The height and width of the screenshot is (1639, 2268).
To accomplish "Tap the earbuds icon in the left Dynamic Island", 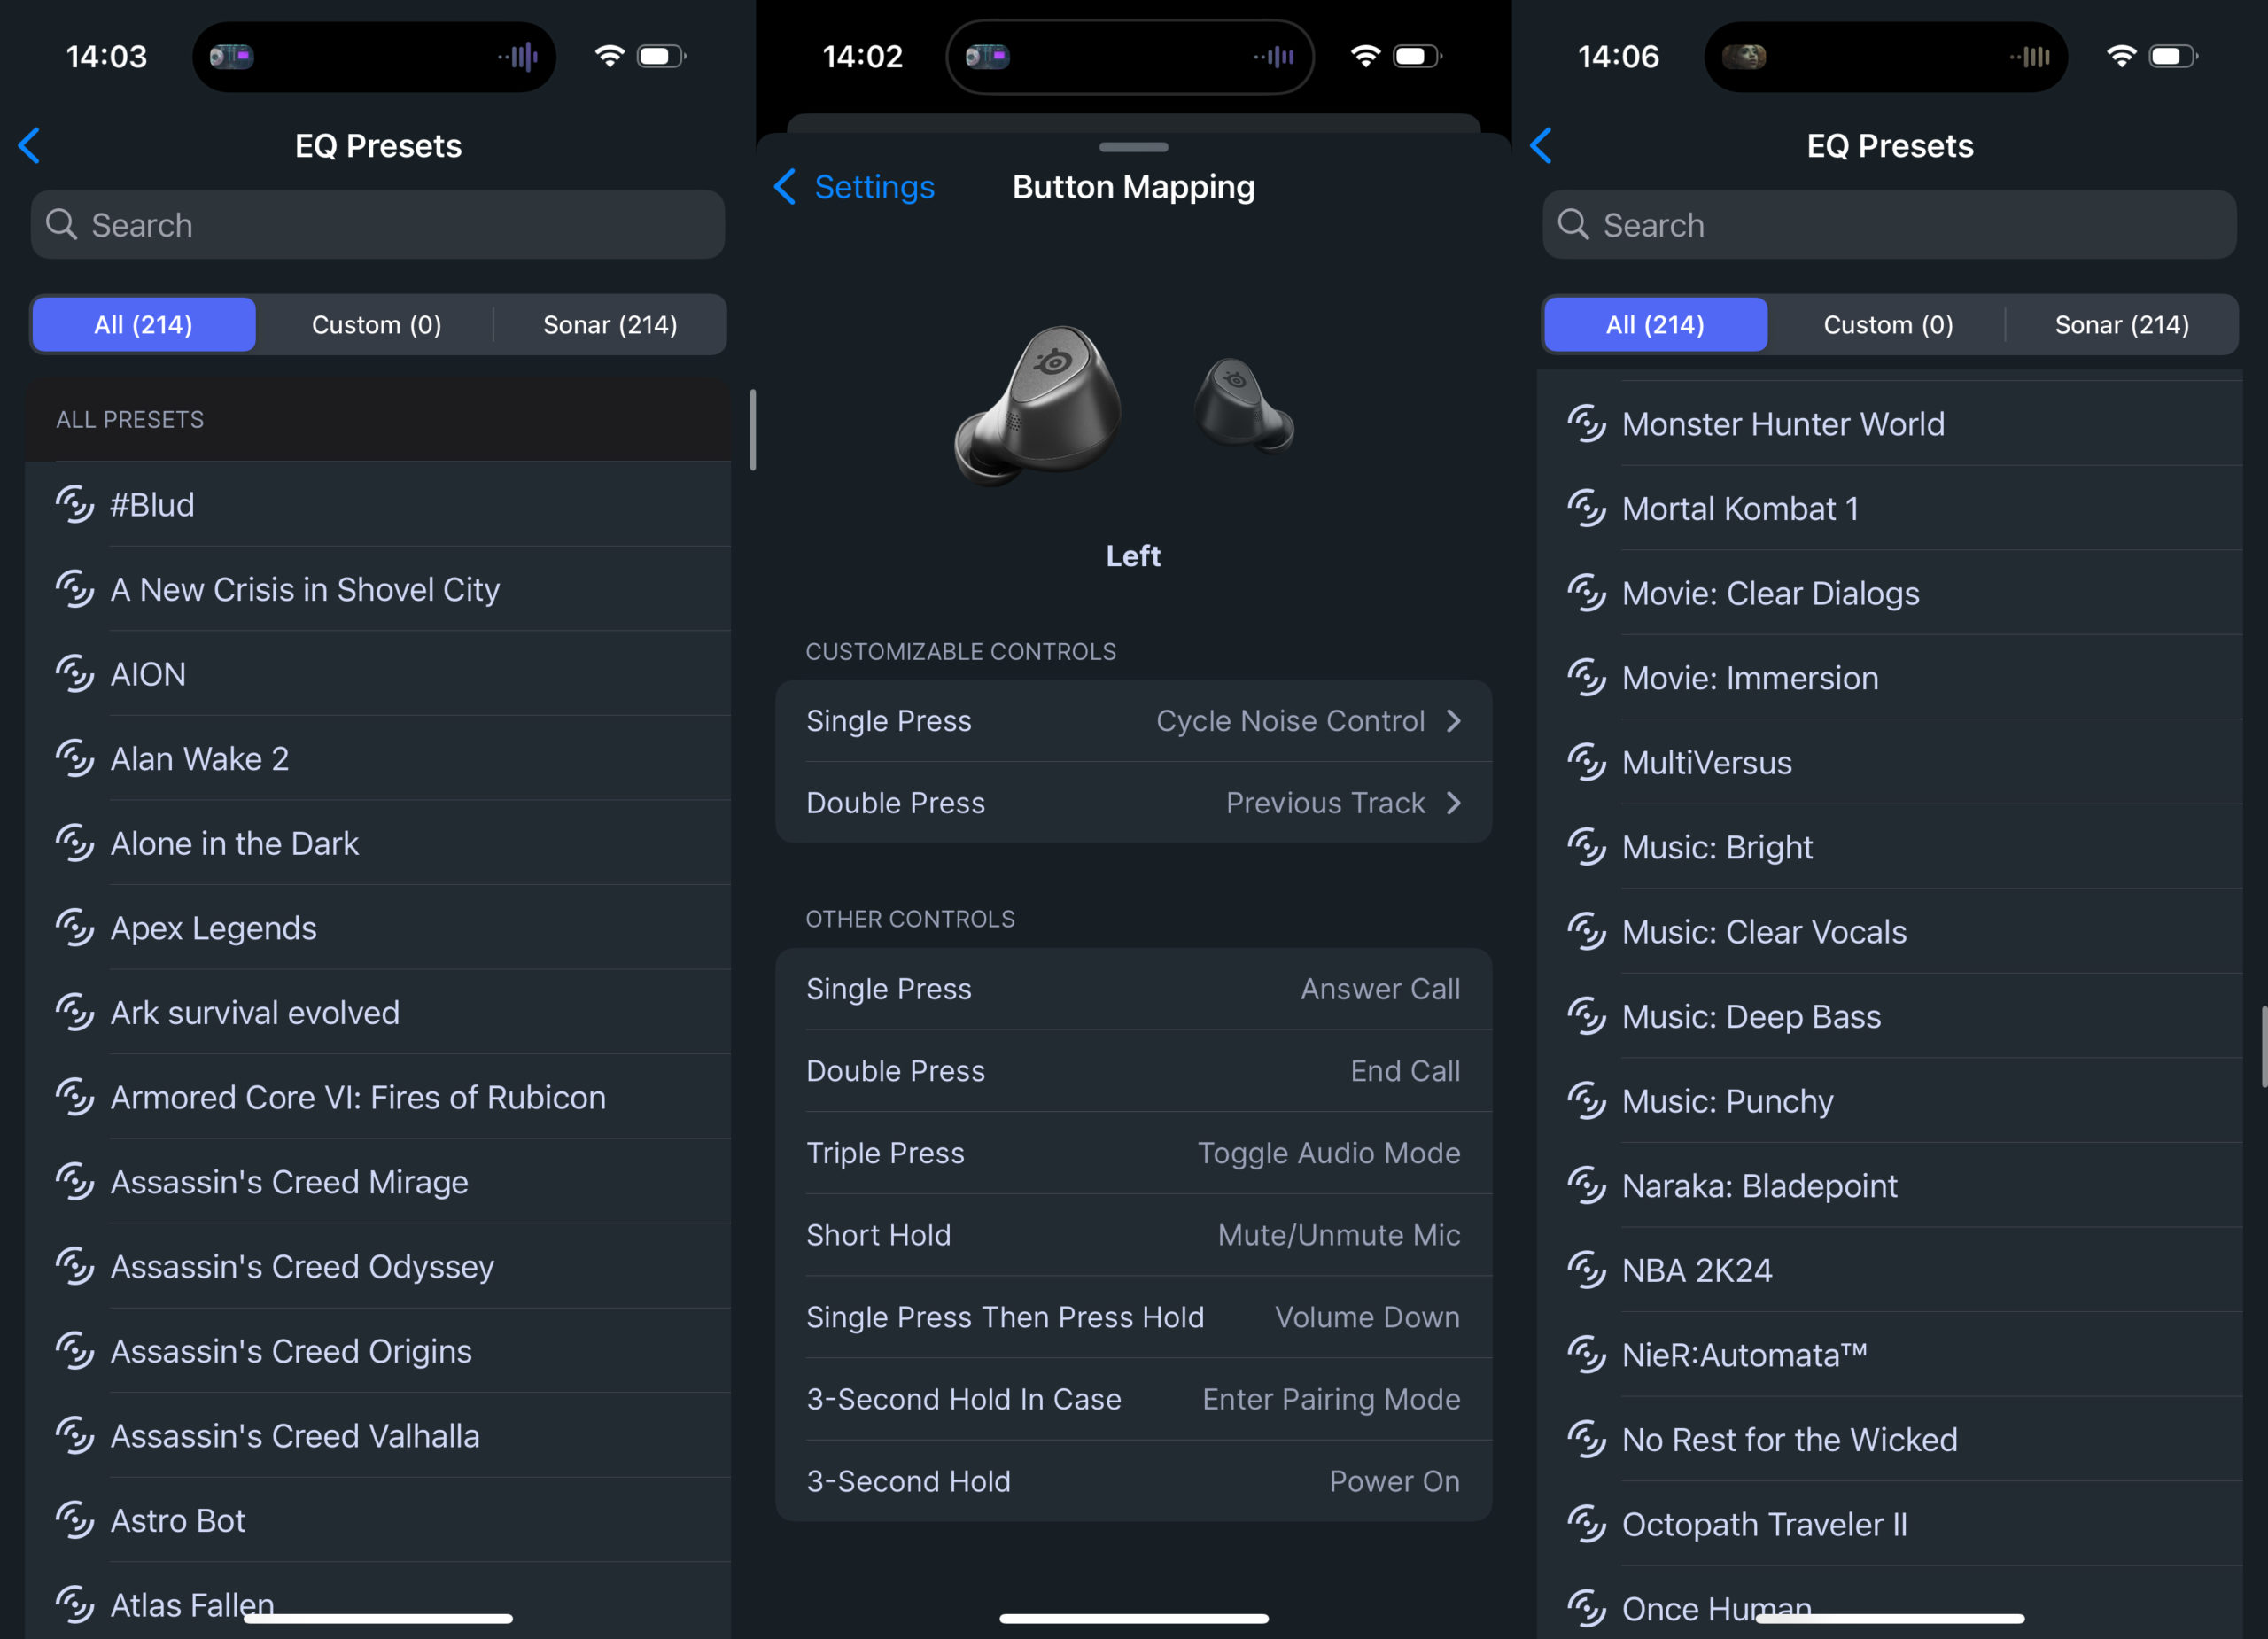I will click(x=231, y=56).
